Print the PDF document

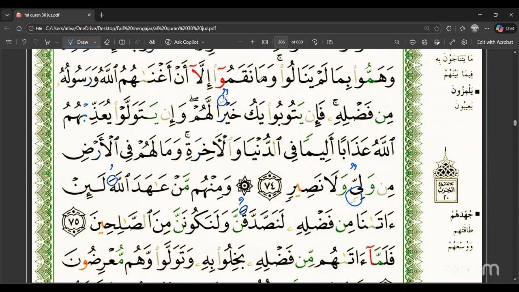point(412,42)
